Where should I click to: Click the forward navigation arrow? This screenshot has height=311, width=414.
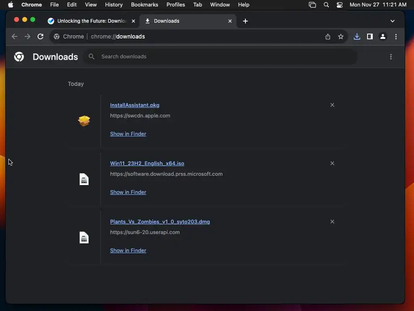27,36
